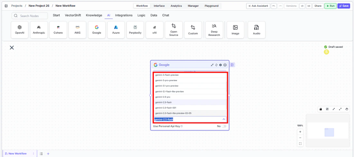Open the Manager tab
Viewport: 354px width, 157px height.
[x=193, y=6]
